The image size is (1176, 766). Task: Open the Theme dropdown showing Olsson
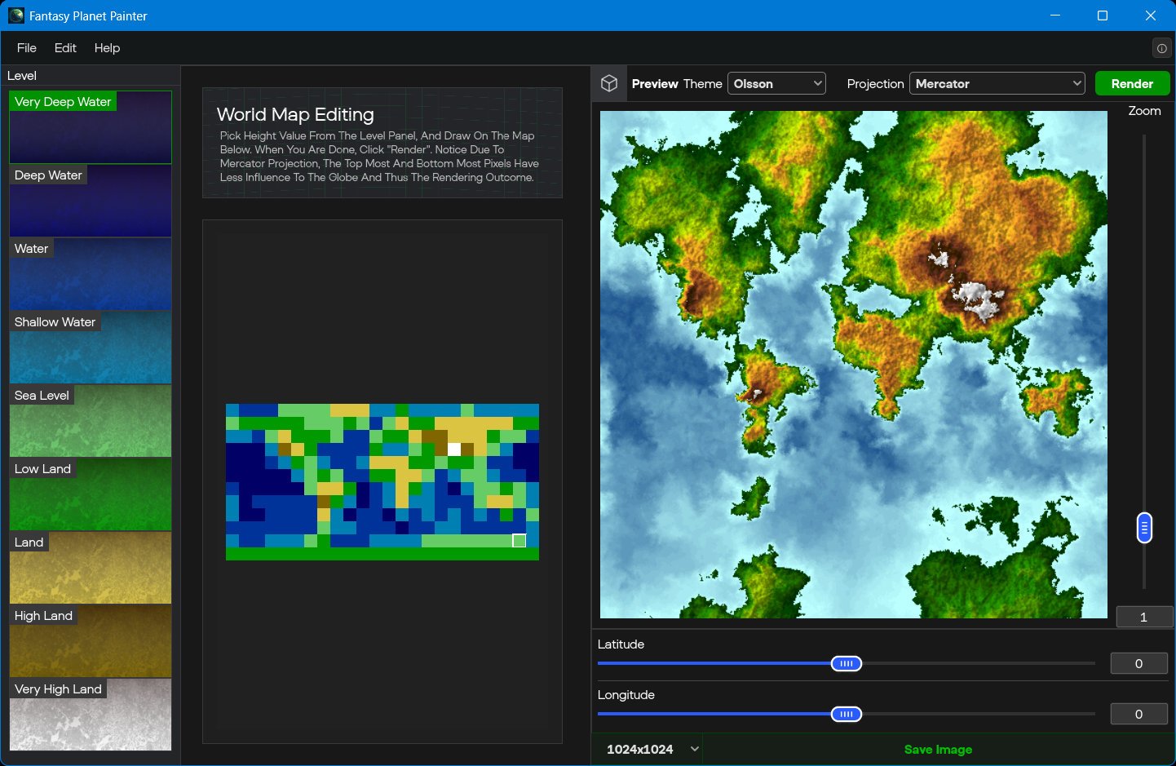(776, 83)
